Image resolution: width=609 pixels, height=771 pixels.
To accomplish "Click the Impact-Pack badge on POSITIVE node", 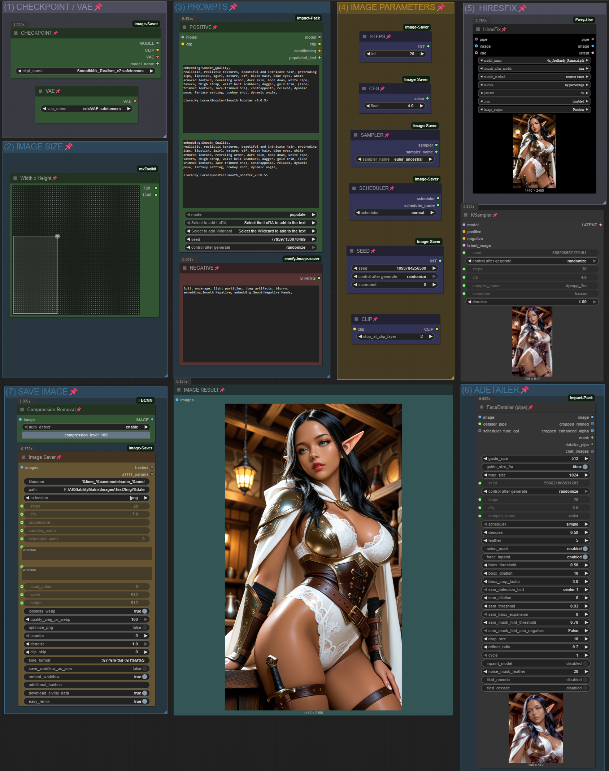I will (x=308, y=18).
